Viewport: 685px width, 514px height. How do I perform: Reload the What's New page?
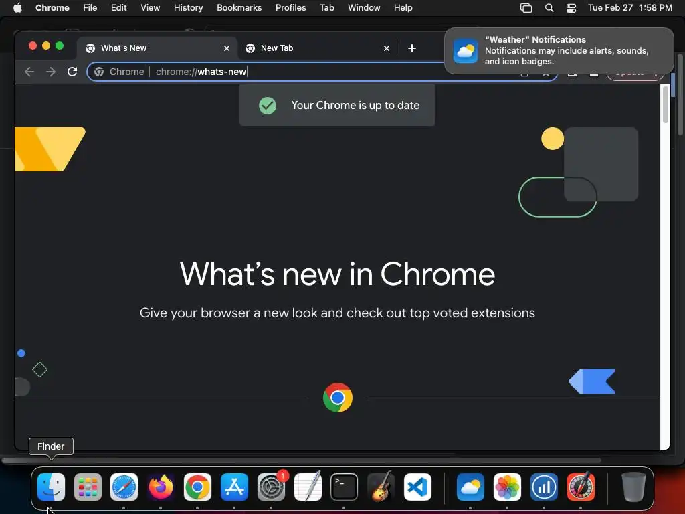pyautogui.click(x=72, y=72)
